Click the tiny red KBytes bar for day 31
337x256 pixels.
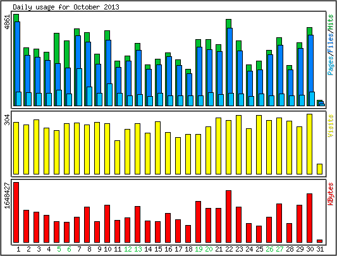(319, 241)
